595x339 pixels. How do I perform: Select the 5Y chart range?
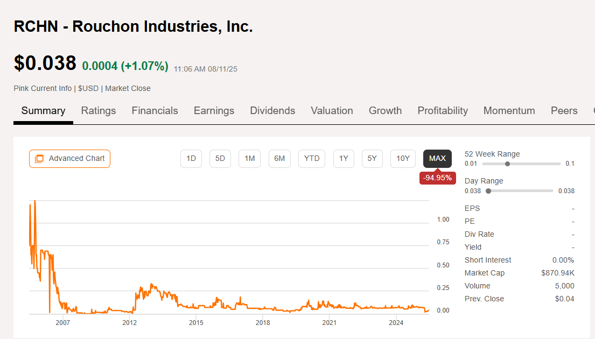372,159
